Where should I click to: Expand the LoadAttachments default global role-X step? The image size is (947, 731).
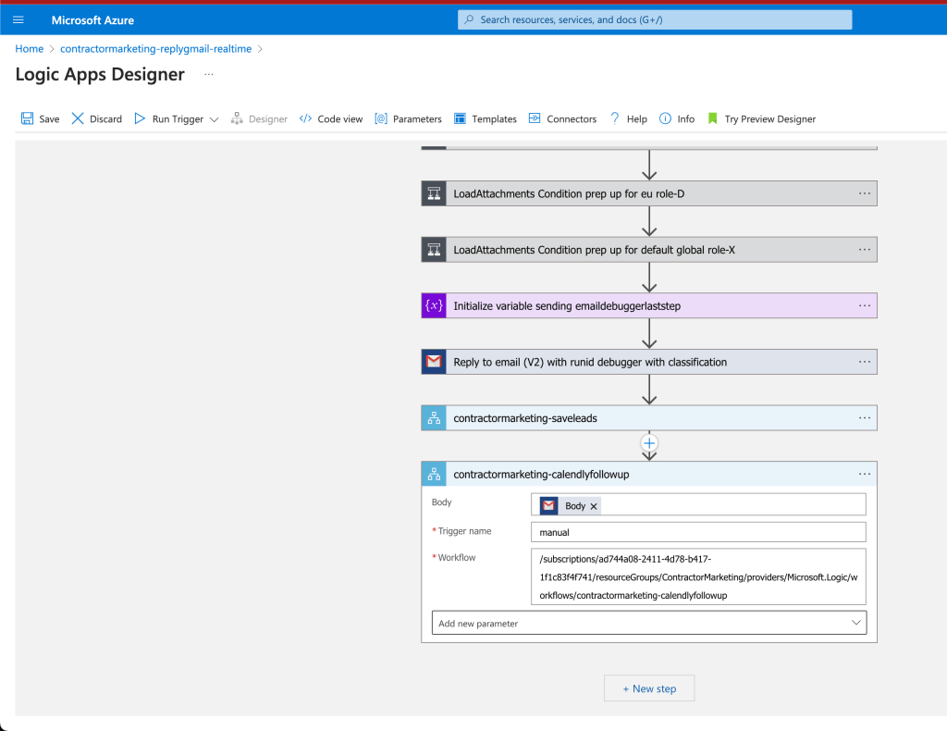649,250
